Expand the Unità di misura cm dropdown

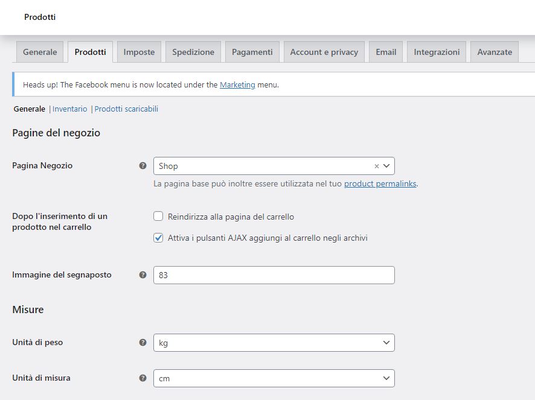[274, 378]
